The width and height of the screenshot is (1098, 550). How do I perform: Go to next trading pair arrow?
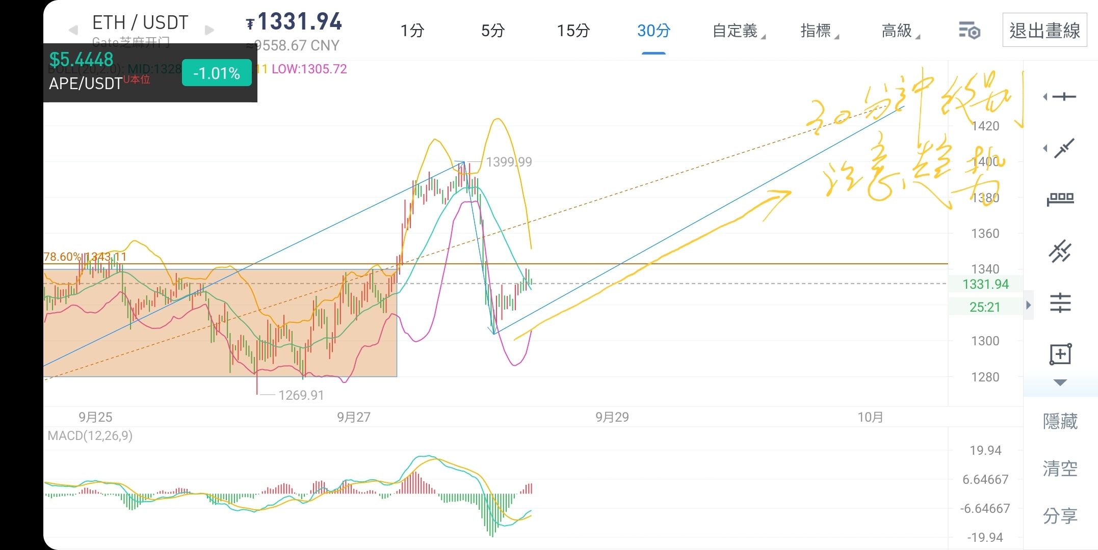pyautogui.click(x=209, y=31)
